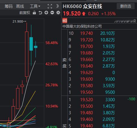
Task: Select sell level 9 price 19.720
Action: pyautogui.click(x=87, y=40)
